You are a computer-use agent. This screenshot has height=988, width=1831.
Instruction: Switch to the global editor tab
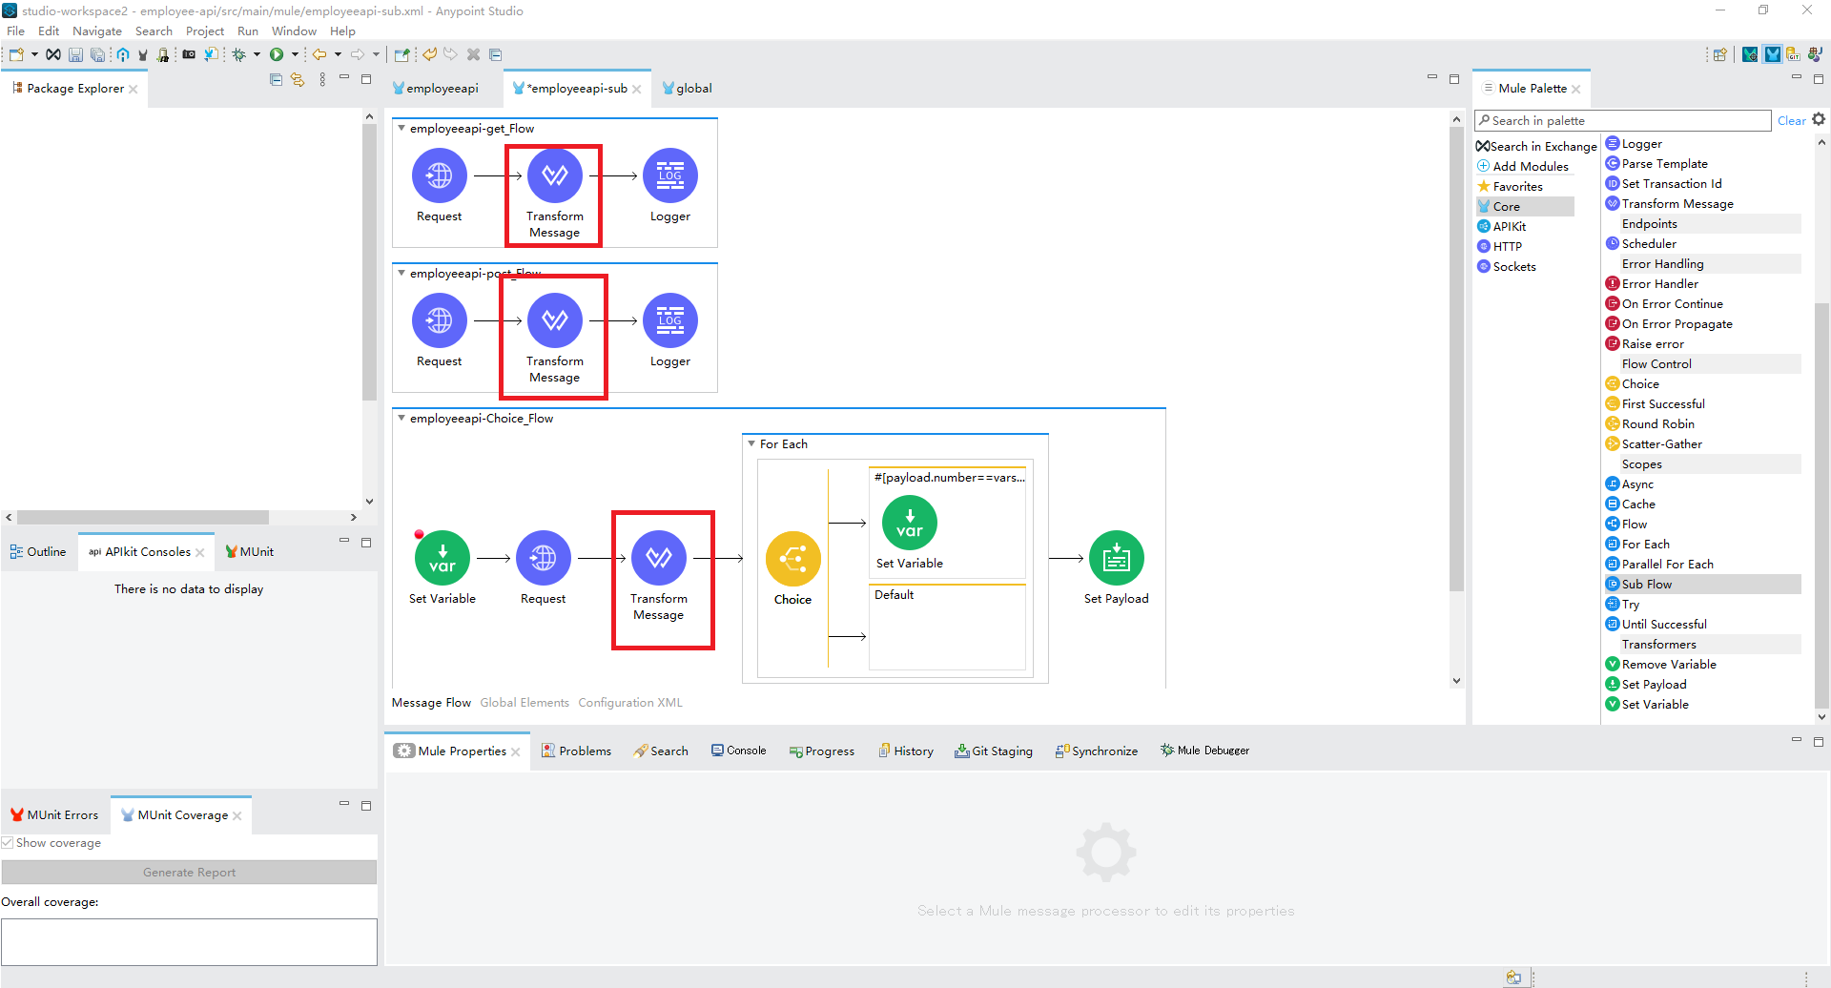click(693, 88)
